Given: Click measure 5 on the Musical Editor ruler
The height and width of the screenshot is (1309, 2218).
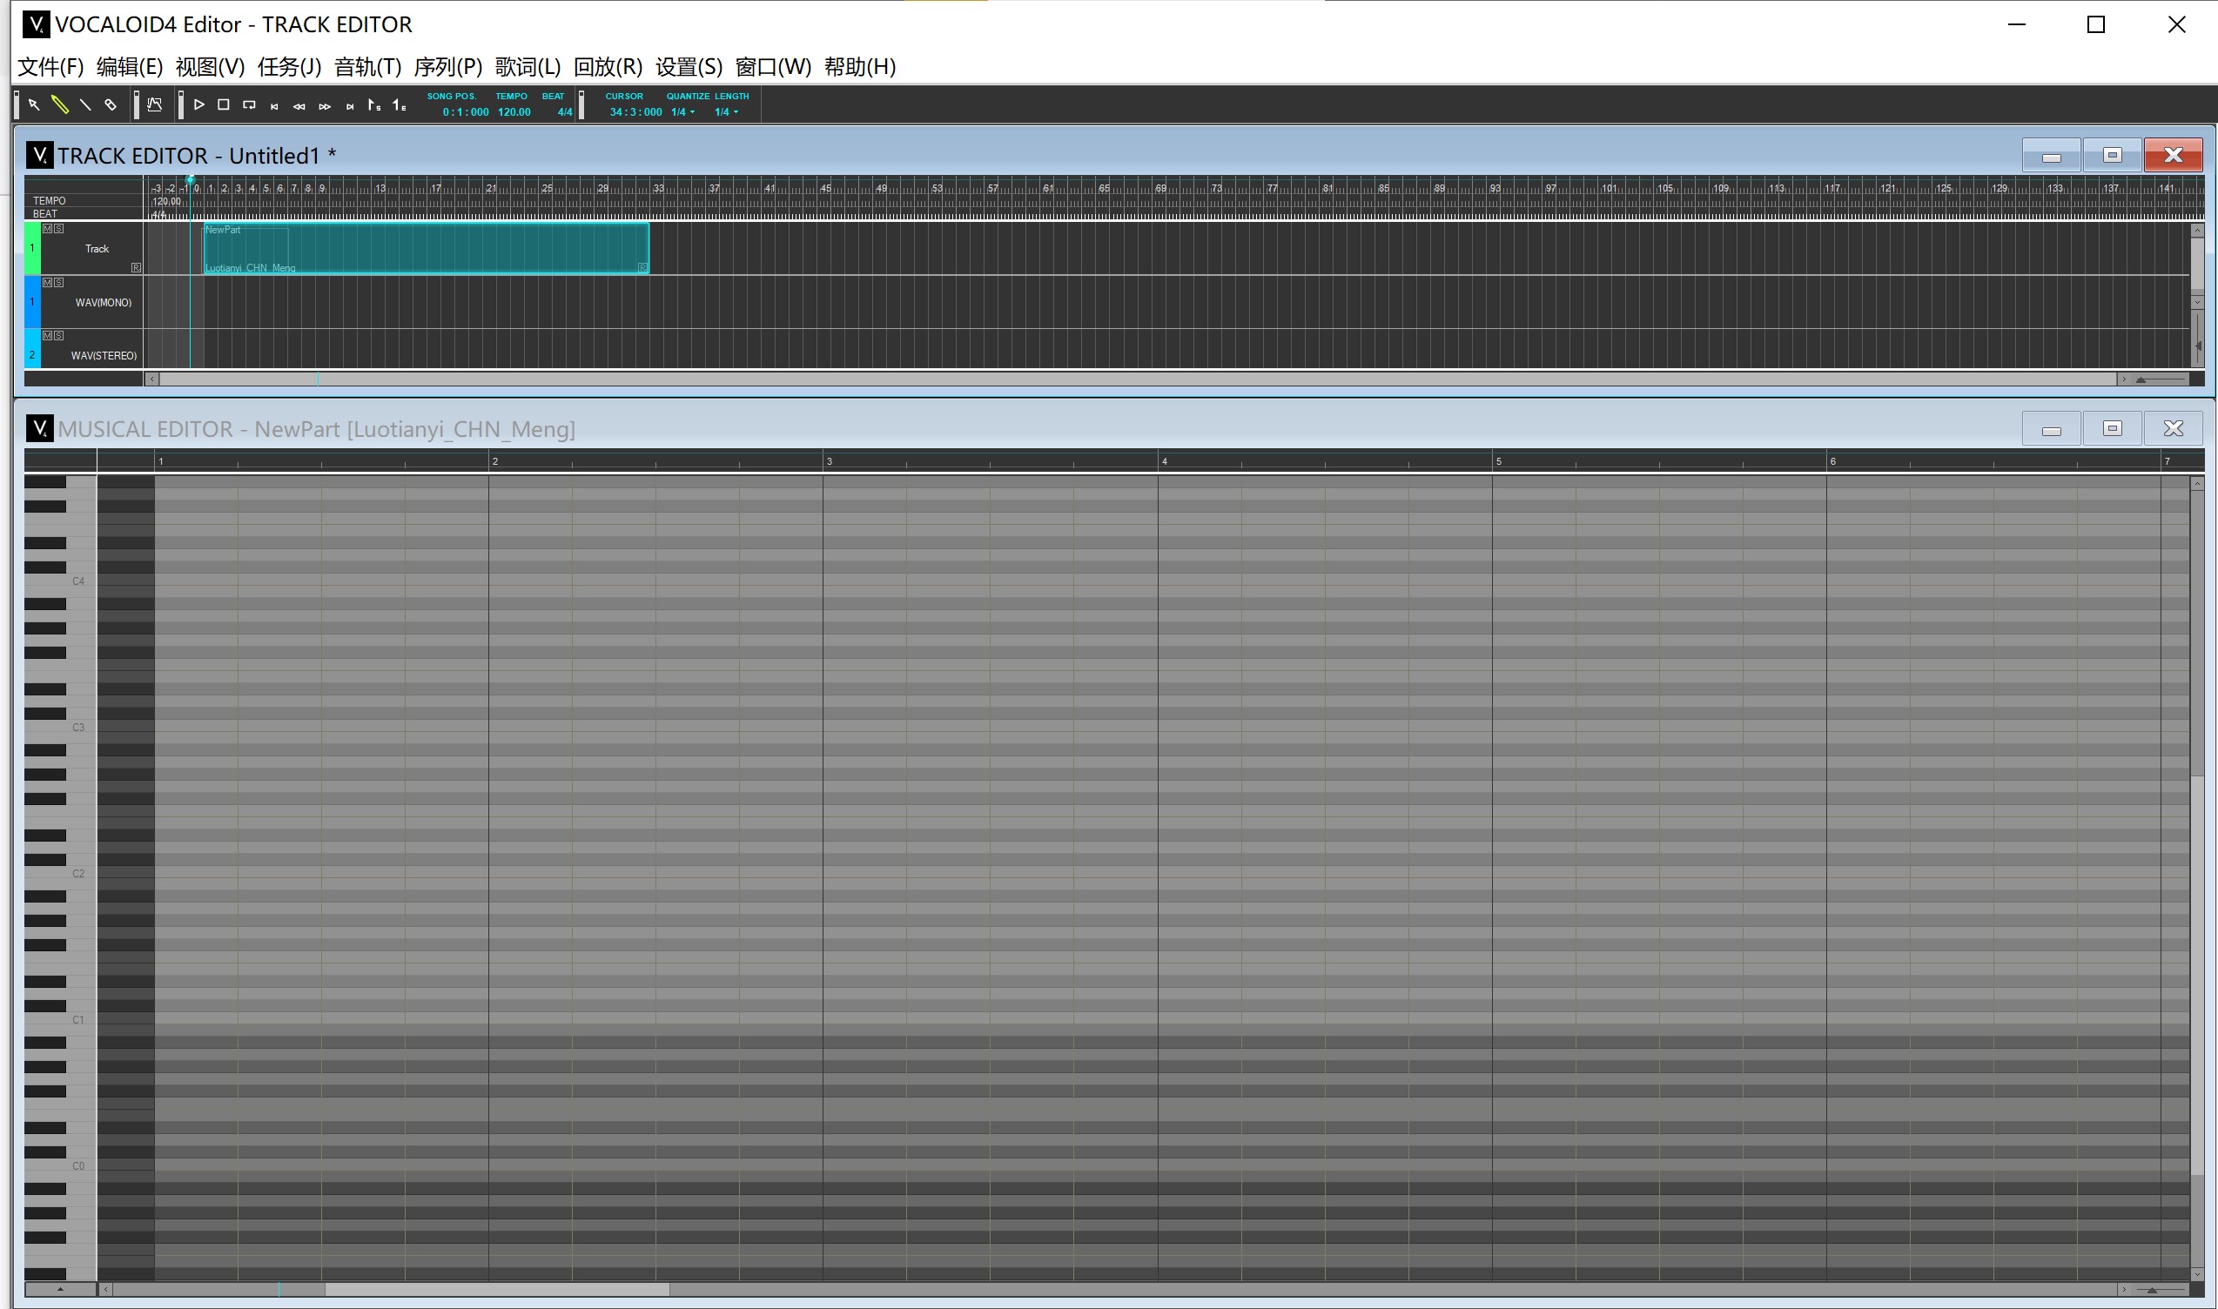Looking at the screenshot, I should (1498, 461).
